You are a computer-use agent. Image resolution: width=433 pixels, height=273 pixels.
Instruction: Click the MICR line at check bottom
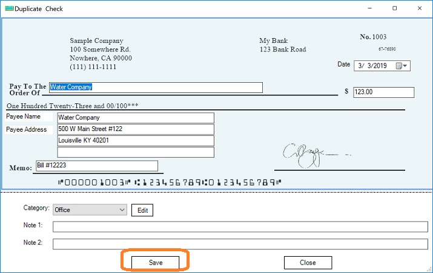tap(170, 182)
